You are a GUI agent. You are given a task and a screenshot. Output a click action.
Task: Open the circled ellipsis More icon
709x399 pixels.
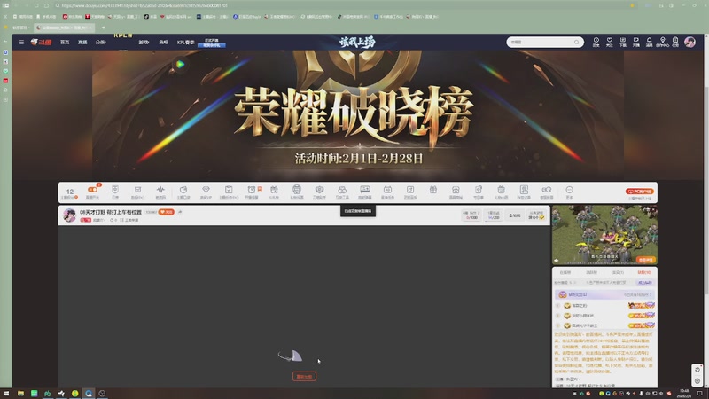pyautogui.click(x=569, y=192)
